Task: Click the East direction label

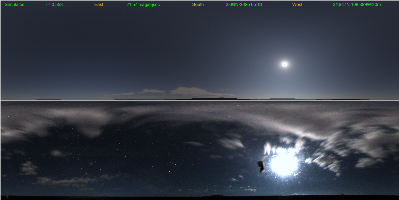Action: click(99, 5)
